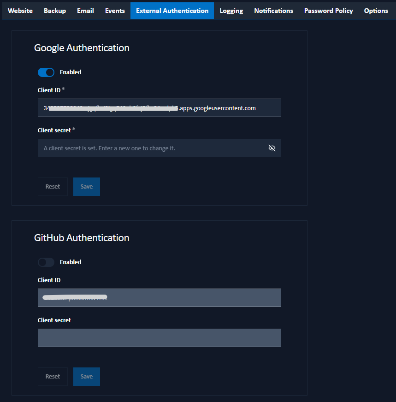Switch to the Backup tab
This screenshot has height=402, width=396.
(55, 11)
